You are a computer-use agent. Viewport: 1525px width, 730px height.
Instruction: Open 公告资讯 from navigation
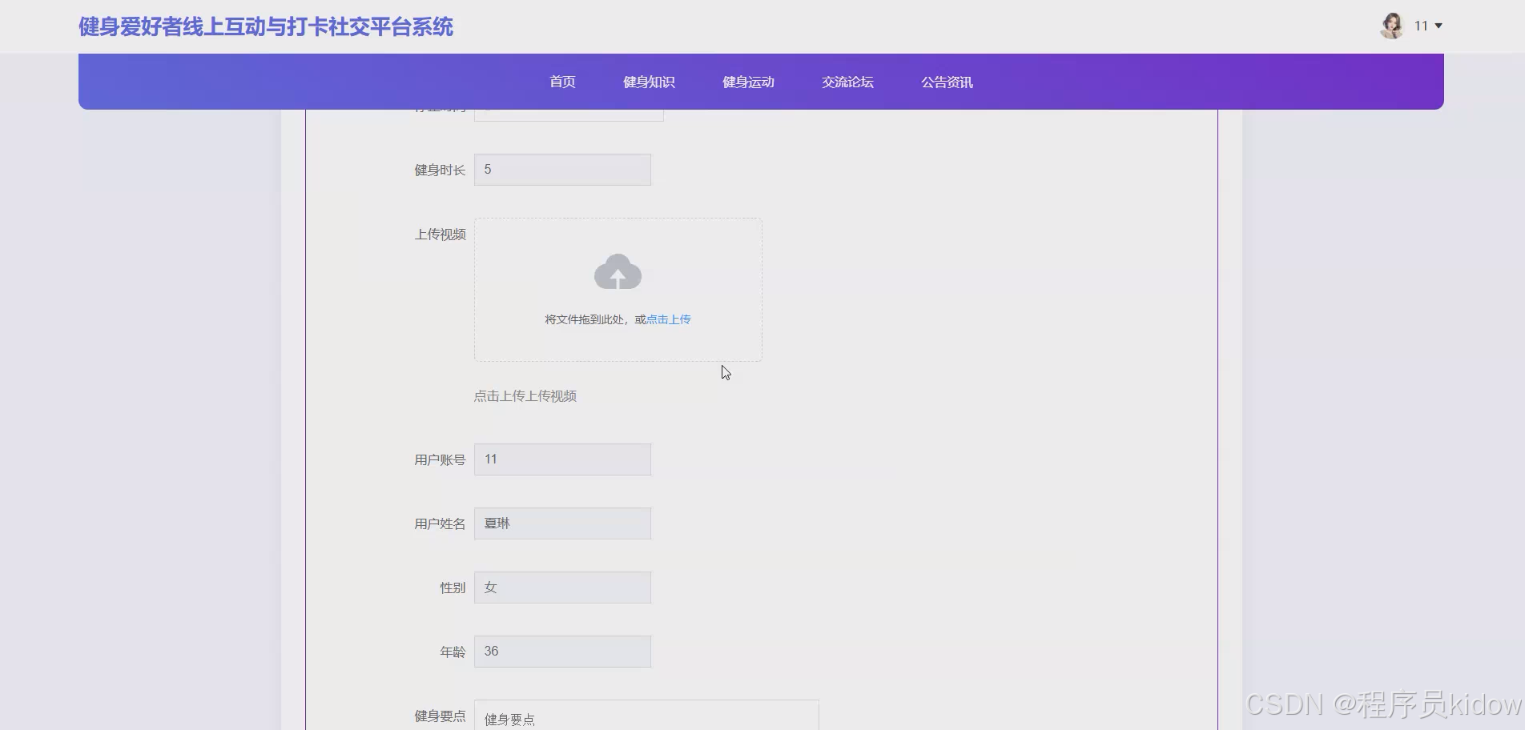946,81
